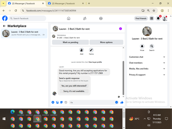
Task: Open the Groups icon in top navigation
Action: coord(101,19)
